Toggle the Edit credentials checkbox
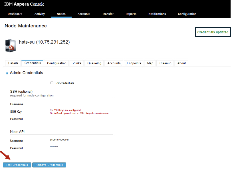232x170 pixels. [52, 83]
